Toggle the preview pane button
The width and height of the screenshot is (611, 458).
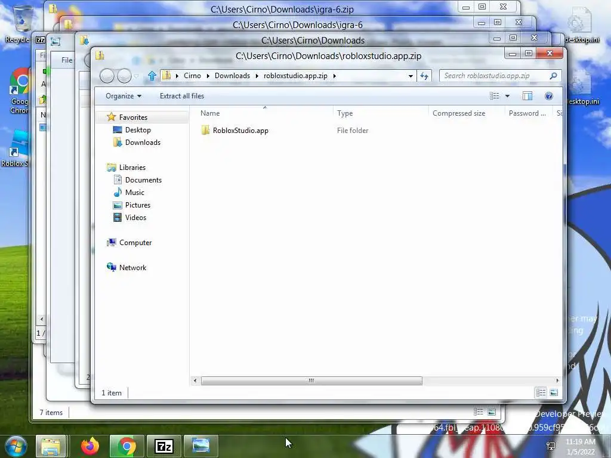click(x=527, y=96)
